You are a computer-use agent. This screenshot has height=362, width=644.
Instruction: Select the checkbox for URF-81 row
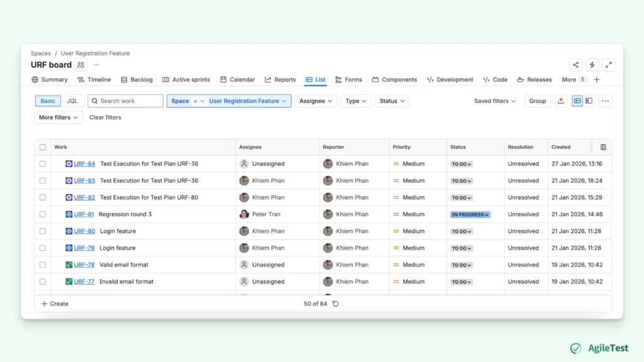pos(42,214)
